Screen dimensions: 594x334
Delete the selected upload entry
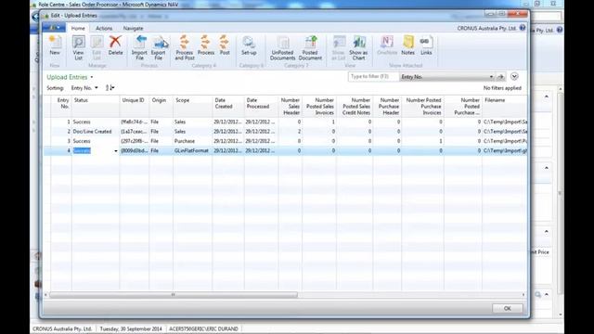115,45
